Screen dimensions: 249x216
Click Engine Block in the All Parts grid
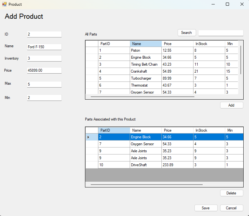click(x=146, y=57)
